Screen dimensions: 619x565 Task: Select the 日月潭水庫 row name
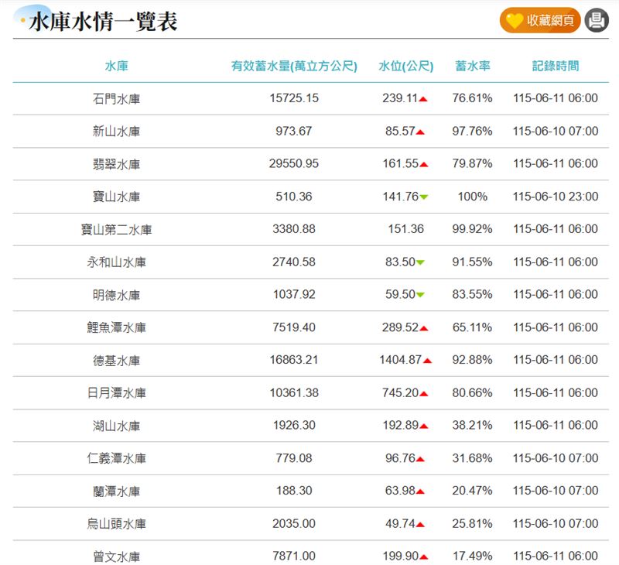117,393
